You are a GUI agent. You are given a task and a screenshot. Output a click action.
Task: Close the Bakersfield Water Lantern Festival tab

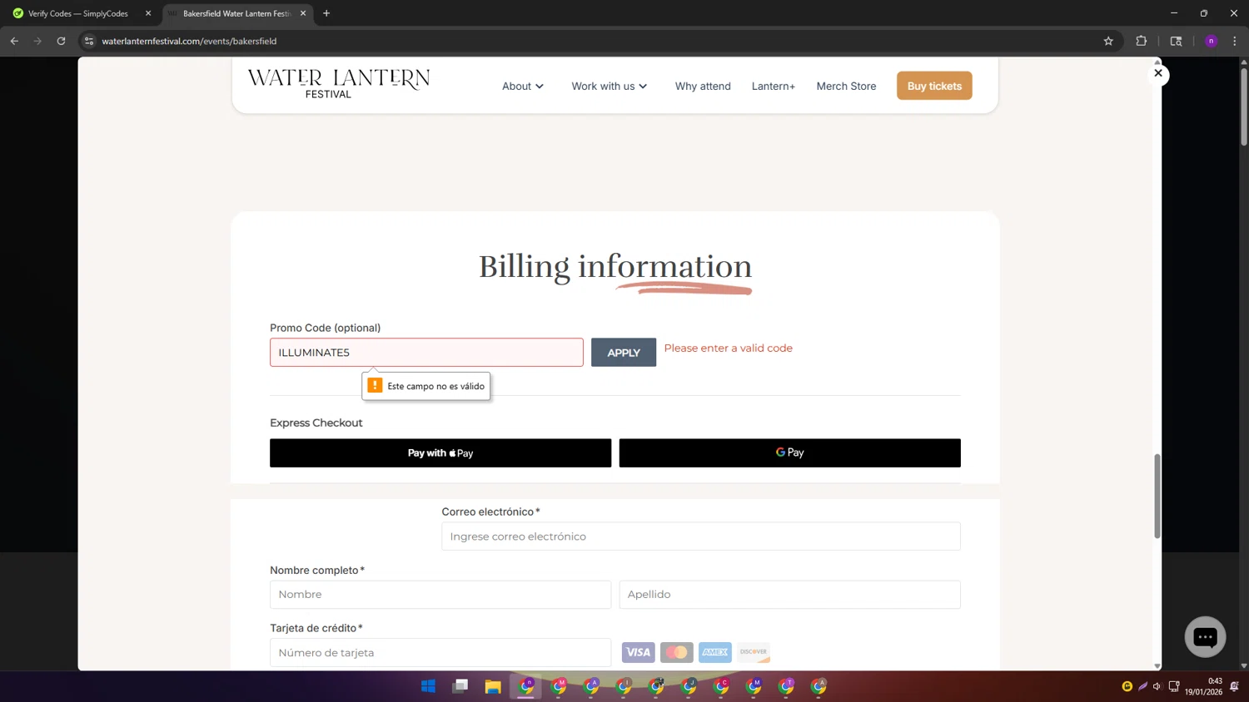click(x=303, y=13)
